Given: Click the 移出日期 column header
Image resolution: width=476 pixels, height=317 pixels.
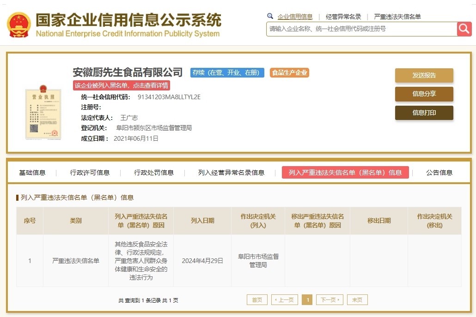Looking at the screenshot, I should (379, 221).
